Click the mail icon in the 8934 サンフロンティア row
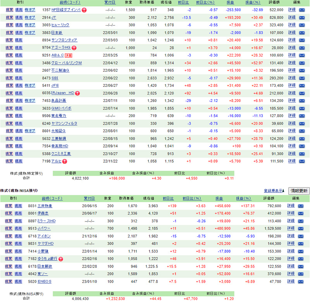The image size is (310, 302). pos(302,40)
